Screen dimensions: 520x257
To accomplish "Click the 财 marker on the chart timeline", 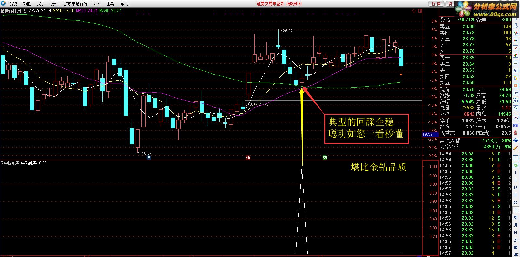I will pos(149,158).
